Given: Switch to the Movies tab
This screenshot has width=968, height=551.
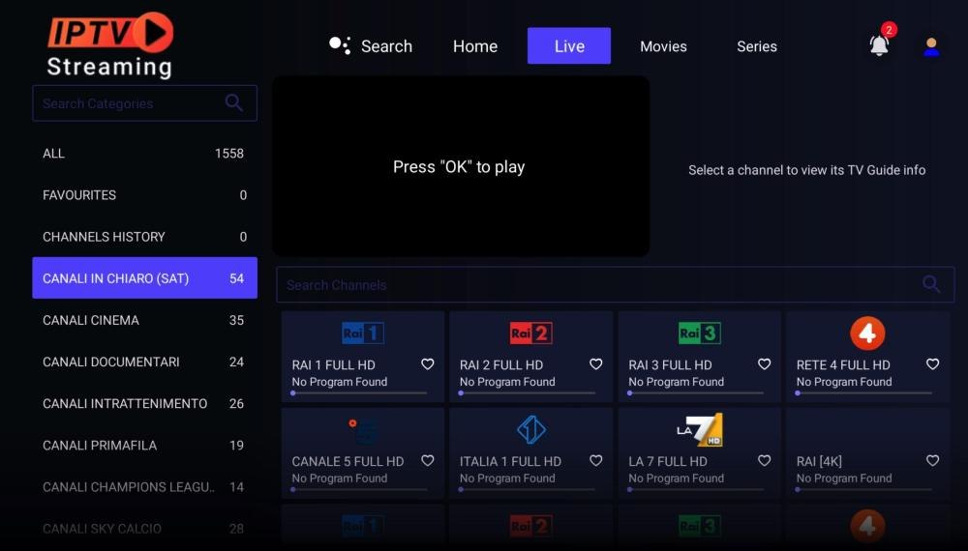Looking at the screenshot, I should 663,46.
